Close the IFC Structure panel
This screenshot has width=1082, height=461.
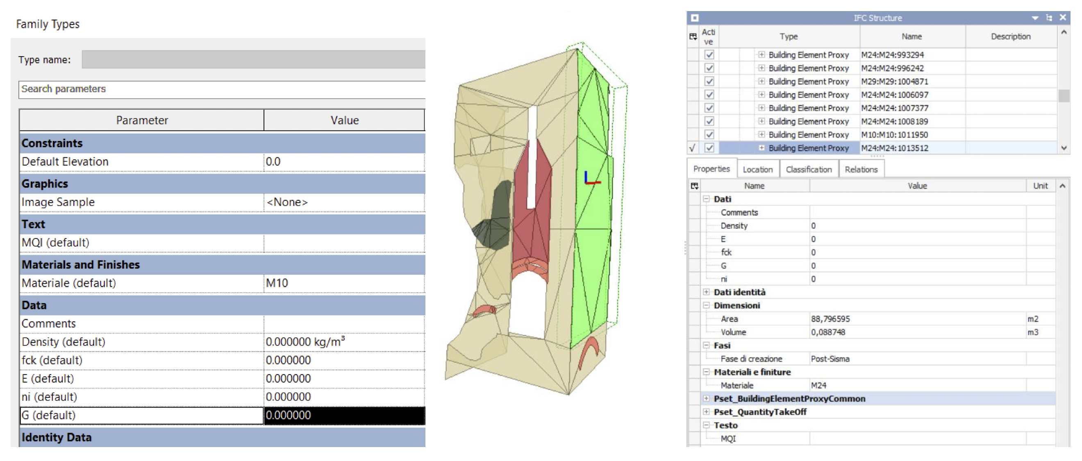point(1063,18)
